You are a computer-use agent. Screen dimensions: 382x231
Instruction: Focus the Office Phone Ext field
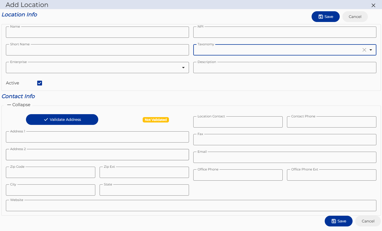(332, 175)
